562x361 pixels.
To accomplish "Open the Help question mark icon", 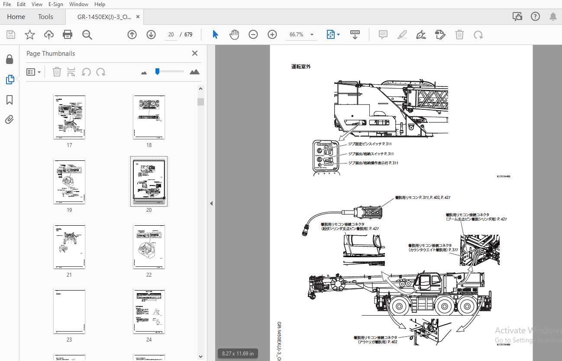I will pyautogui.click(x=536, y=16).
